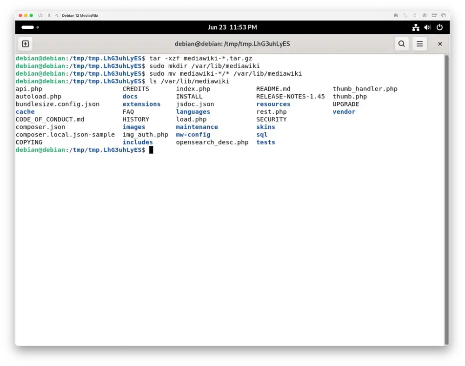The image size is (465, 366).
Task: Click the terminal title debian@debian: /tmp/tmp.LhG3uhLyES
Action: tap(232, 44)
